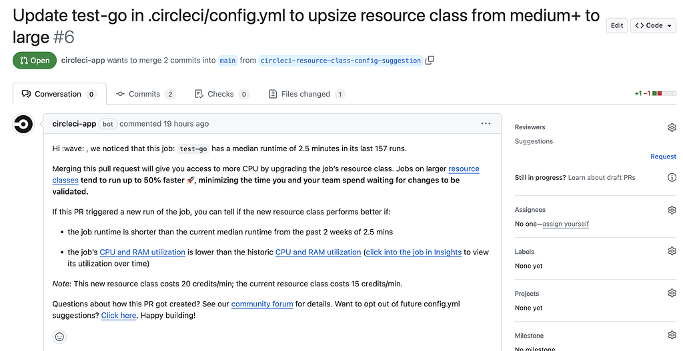This screenshot has width=683, height=351.
Task: Click the draft PR info icon
Action: coord(672,177)
